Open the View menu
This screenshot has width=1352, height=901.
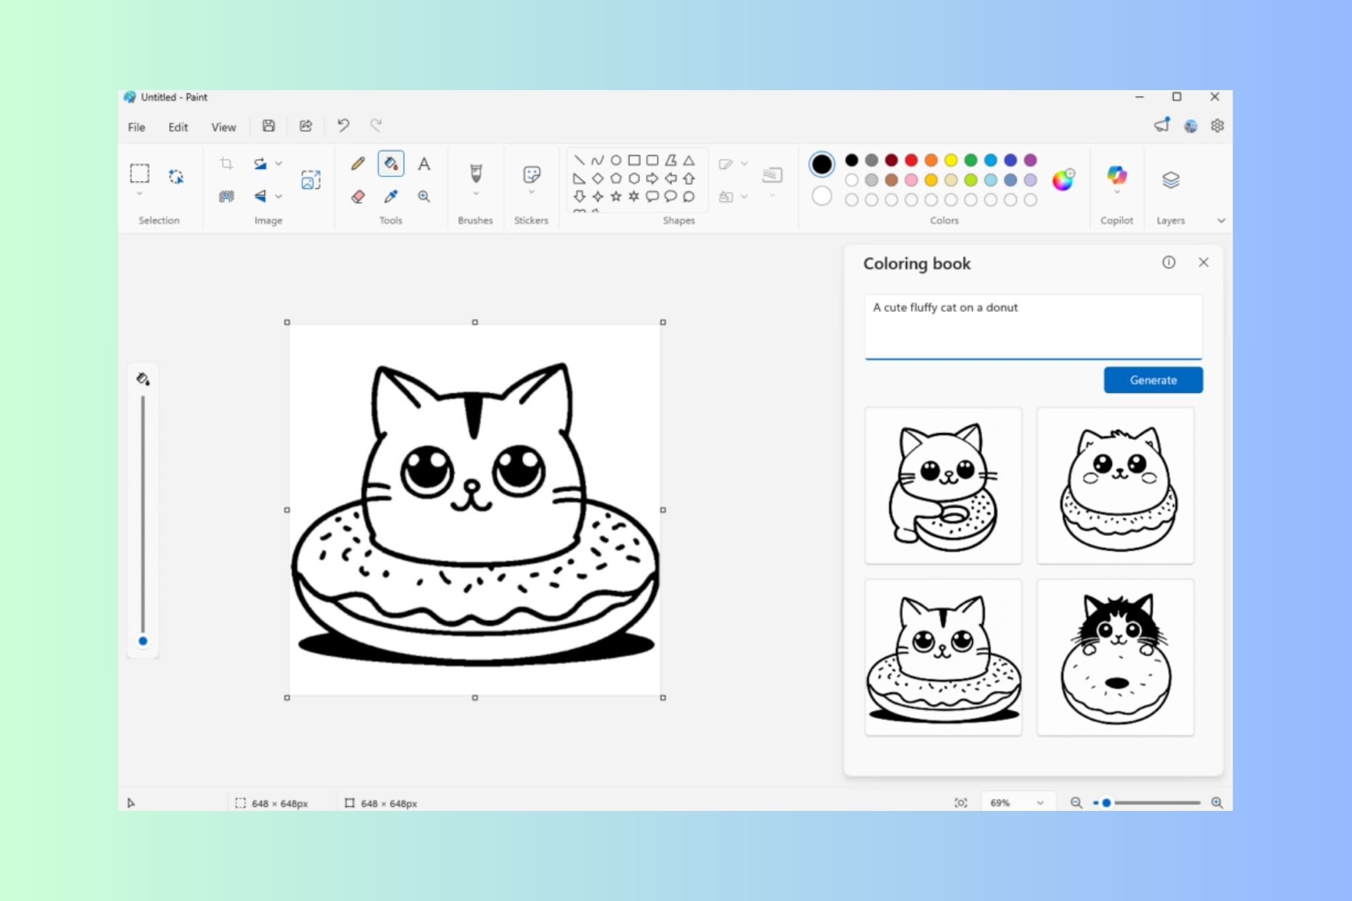(223, 127)
